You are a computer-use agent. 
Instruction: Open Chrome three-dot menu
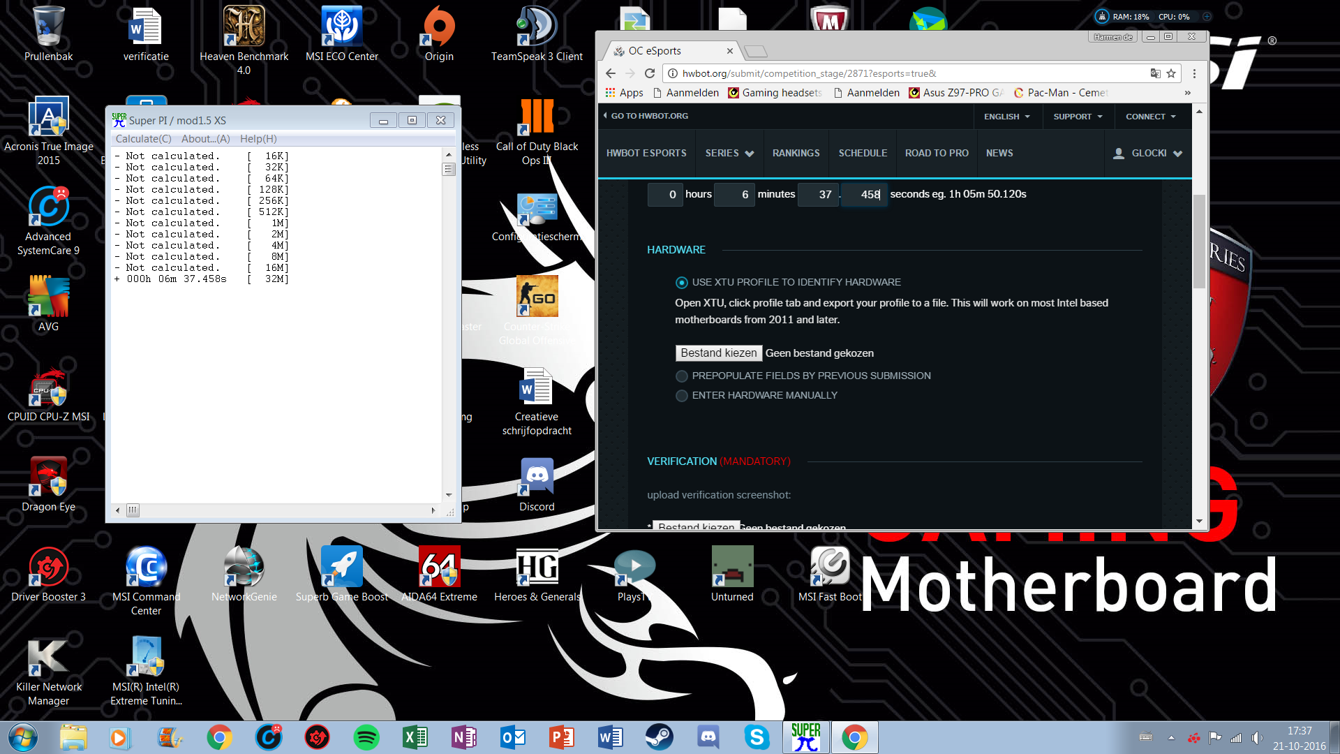coord(1194,73)
